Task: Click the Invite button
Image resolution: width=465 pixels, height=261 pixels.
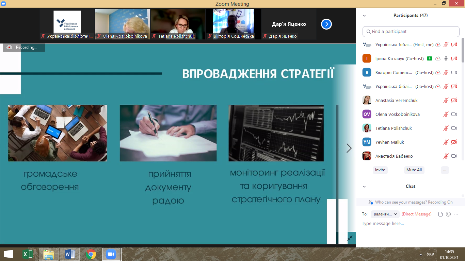Action: pyautogui.click(x=380, y=170)
